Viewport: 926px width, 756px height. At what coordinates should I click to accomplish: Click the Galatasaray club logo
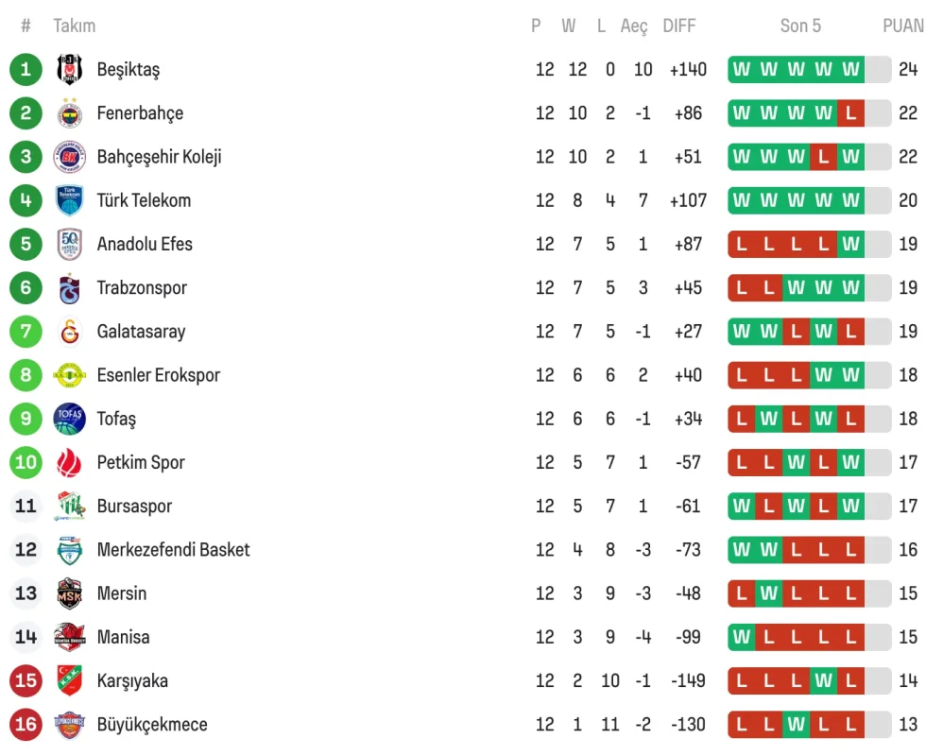click(70, 332)
